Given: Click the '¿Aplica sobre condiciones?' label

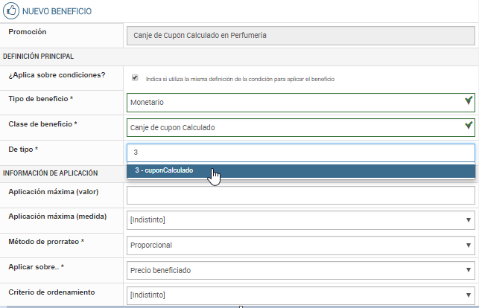Looking at the screenshot, I should 57,74.
